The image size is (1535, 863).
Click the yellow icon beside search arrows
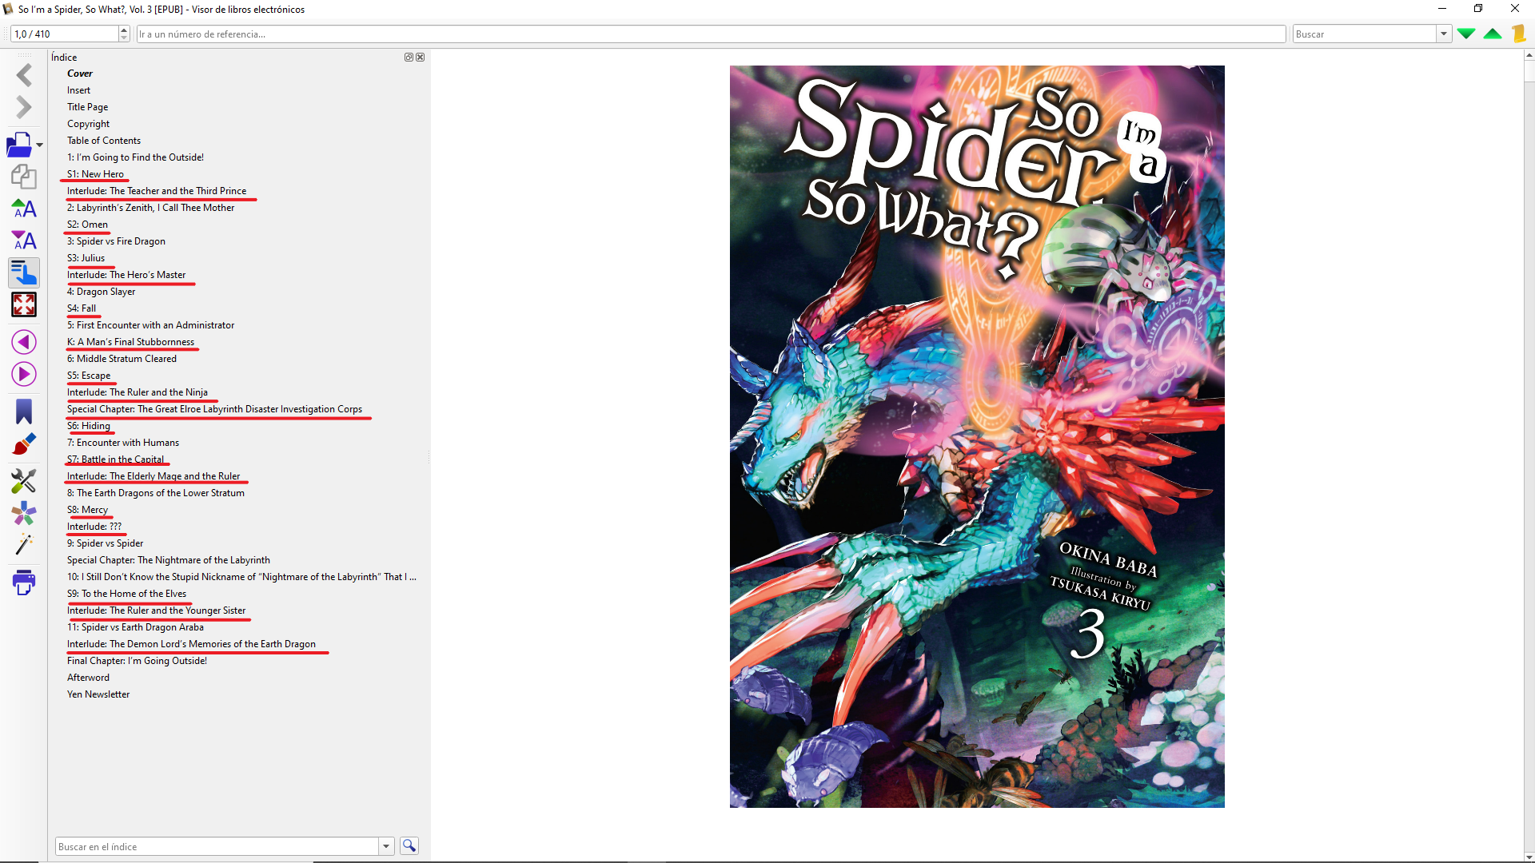(1518, 34)
